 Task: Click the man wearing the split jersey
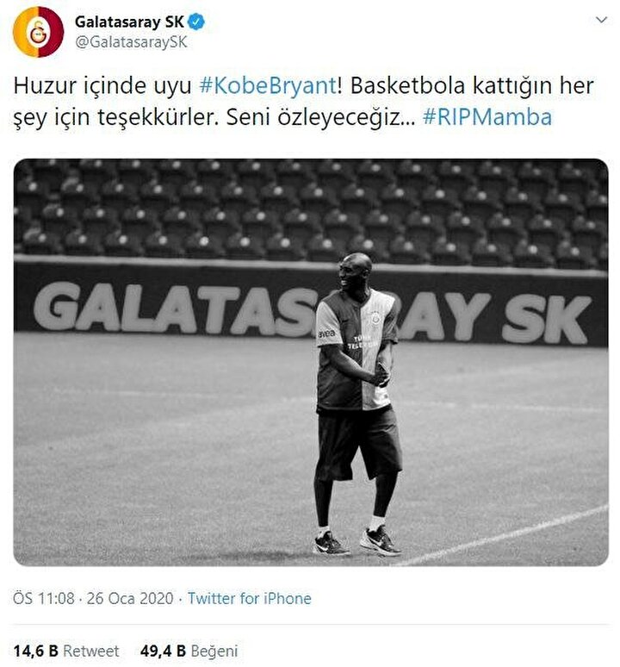tap(358, 404)
